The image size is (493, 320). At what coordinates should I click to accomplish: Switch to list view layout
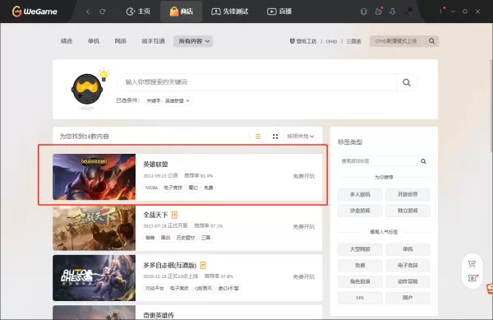(258, 137)
